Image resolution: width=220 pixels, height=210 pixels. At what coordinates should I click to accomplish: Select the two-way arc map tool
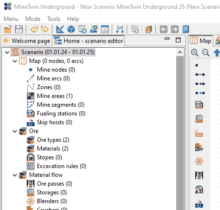tap(200, 75)
